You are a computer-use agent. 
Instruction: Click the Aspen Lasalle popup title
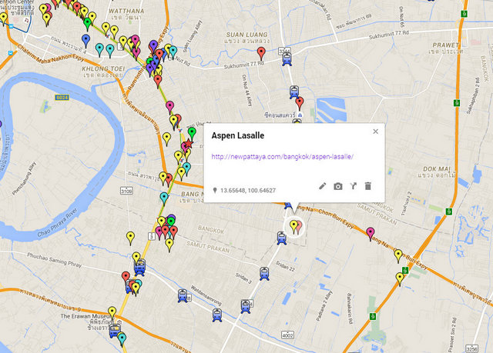click(238, 135)
